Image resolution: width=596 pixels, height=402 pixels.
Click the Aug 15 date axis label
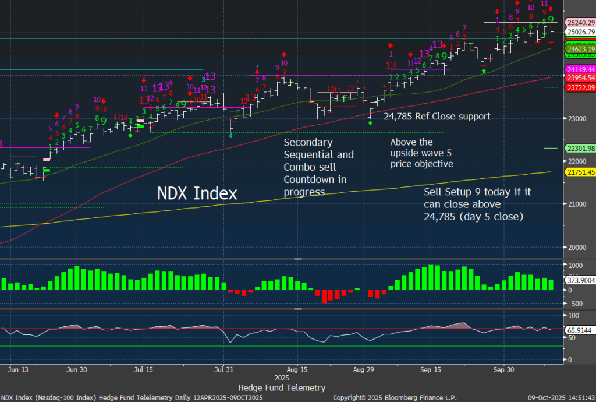point(297,369)
